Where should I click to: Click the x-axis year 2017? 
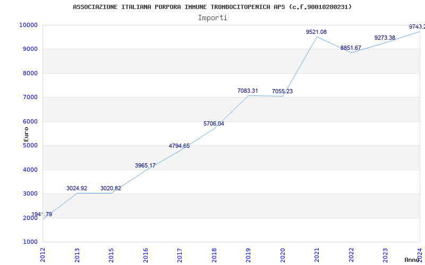pyautogui.click(x=180, y=255)
